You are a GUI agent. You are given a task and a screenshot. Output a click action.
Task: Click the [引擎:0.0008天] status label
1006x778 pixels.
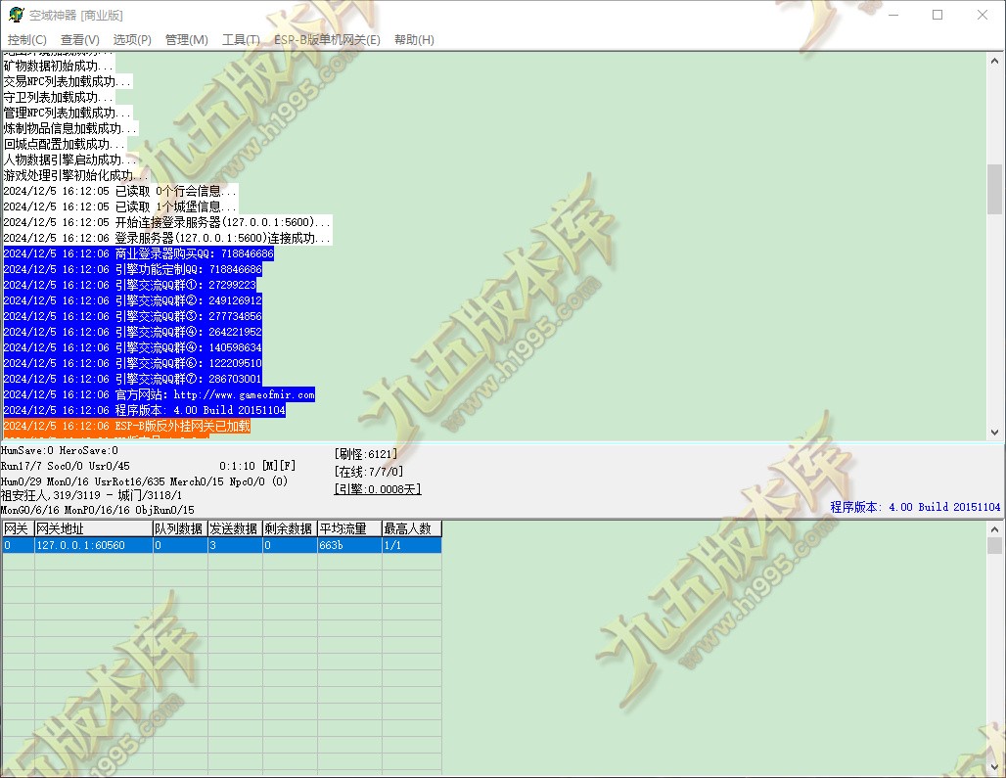coord(378,489)
